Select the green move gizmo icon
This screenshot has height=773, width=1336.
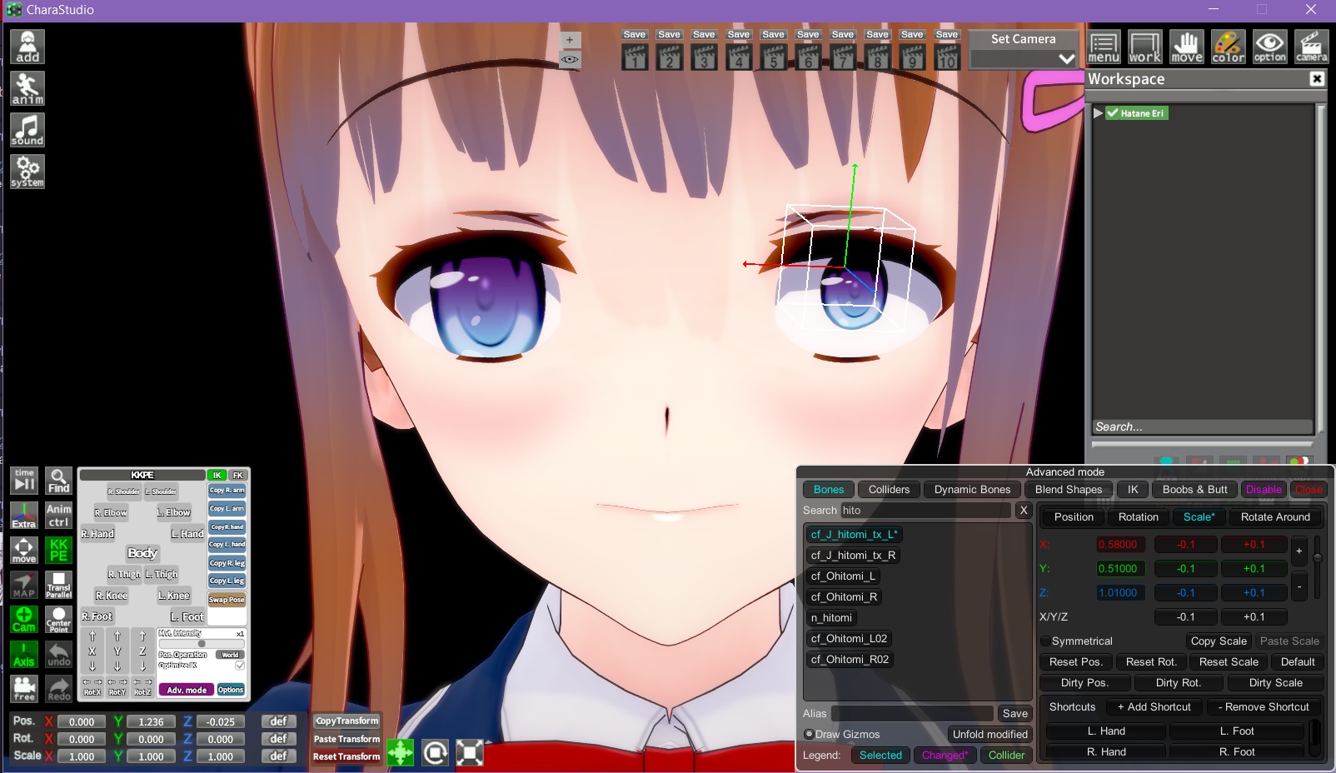coord(401,752)
